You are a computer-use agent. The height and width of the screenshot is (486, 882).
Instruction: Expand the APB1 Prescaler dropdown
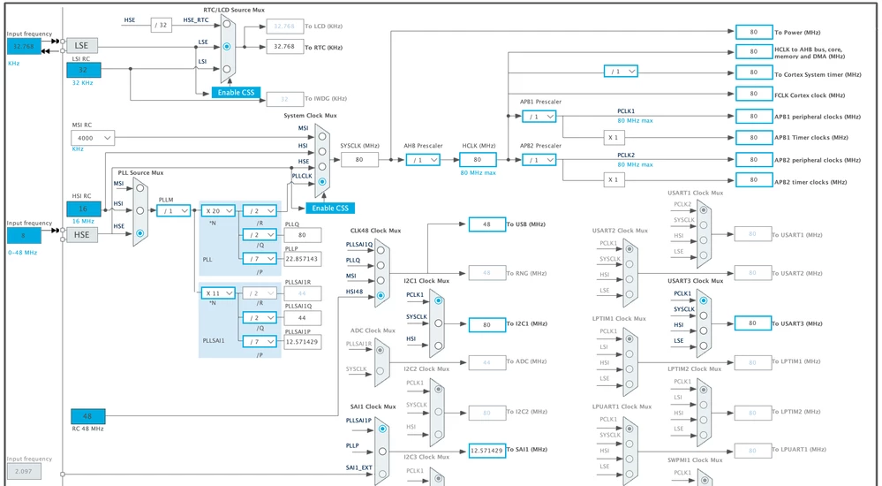point(539,117)
